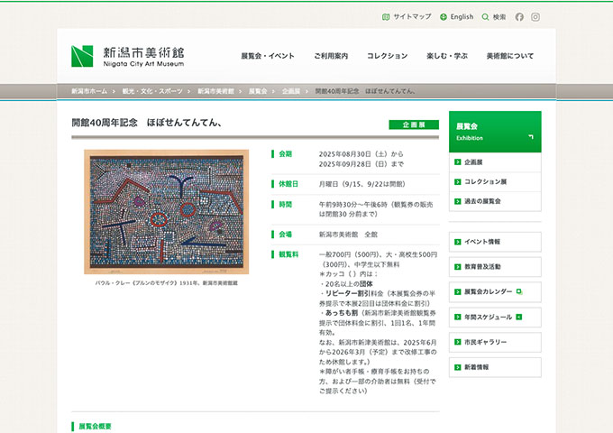Viewport: 613px width, 433px height.
Task: Select コレクション展 in the sidebar
Action: [x=495, y=181]
